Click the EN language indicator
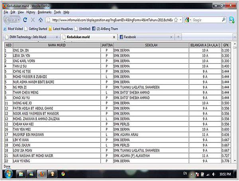Screen dimensions: 239x181 click(x=185, y=173)
